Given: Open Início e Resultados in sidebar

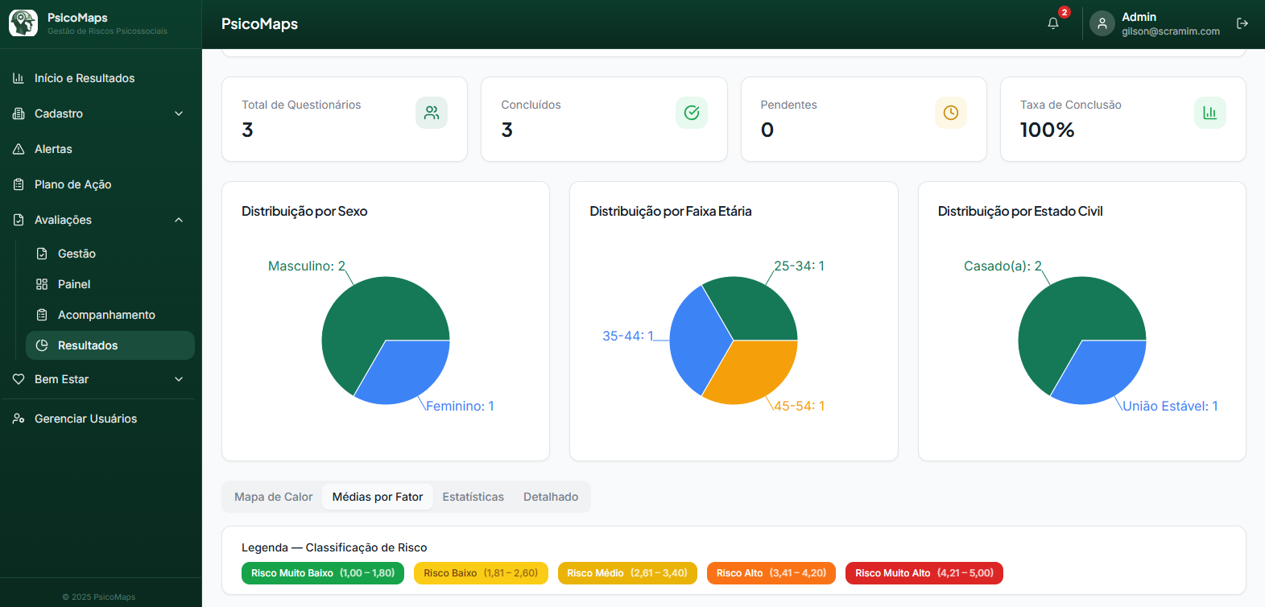Looking at the screenshot, I should click(85, 78).
